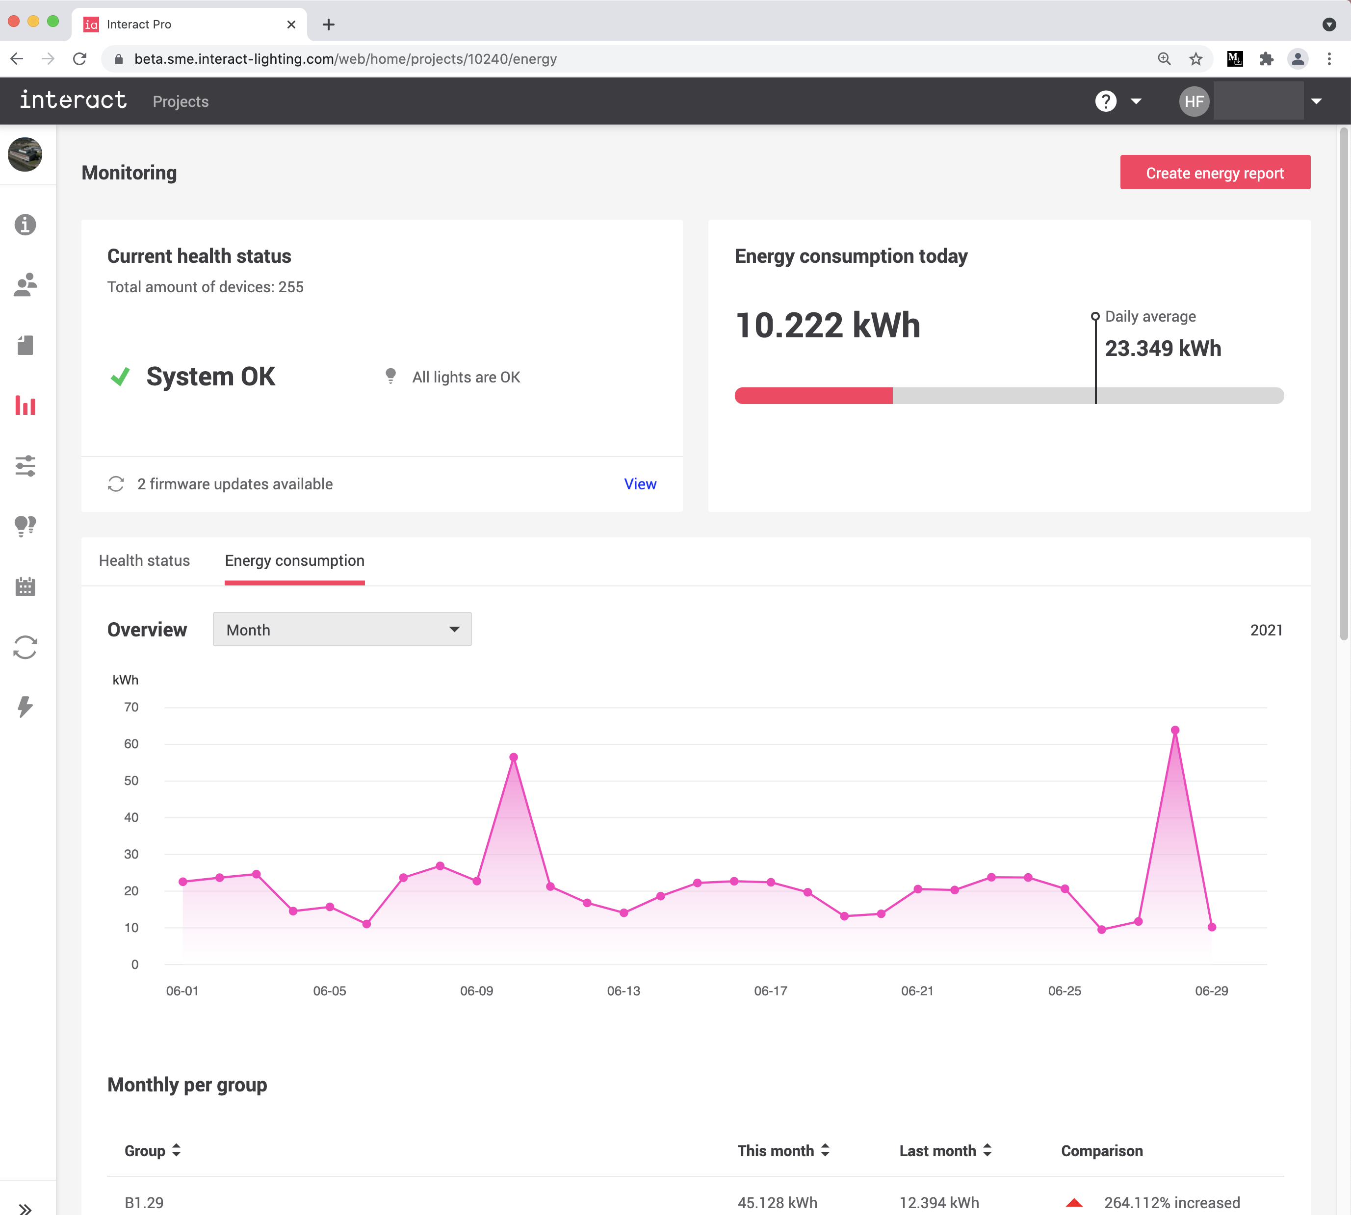The height and width of the screenshot is (1215, 1351).
Task: Click the site lock icon in address bar
Action: tap(119, 59)
